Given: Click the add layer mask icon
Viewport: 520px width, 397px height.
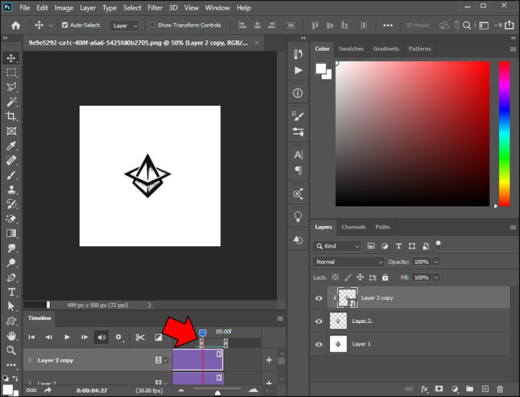Looking at the screenshot, I should (440, 389).
